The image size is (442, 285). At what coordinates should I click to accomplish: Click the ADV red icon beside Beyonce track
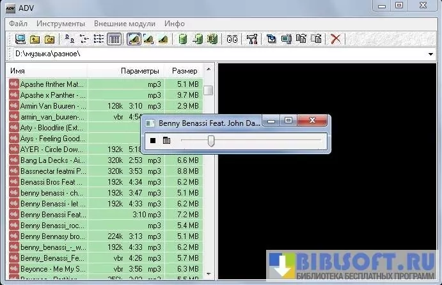(13, 270)
